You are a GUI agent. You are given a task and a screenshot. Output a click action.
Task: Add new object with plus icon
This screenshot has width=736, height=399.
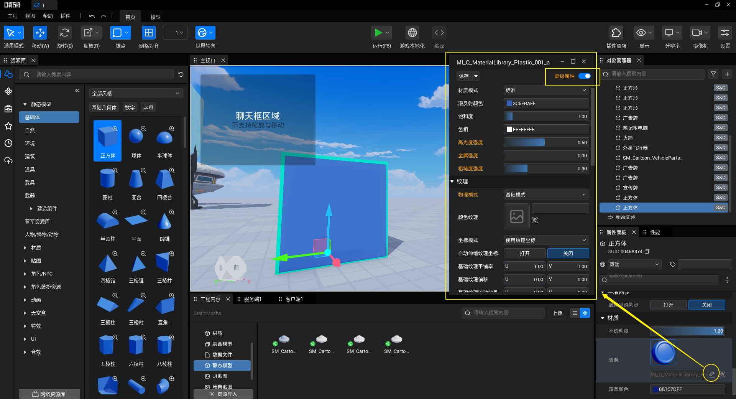pyautogui.click(x=727, y=74)
